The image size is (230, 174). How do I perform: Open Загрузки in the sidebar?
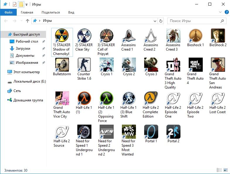click(x=23, y=48)
